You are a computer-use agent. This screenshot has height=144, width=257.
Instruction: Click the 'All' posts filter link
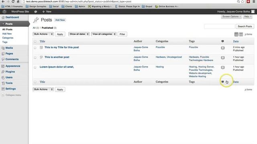tap(34, 28)
